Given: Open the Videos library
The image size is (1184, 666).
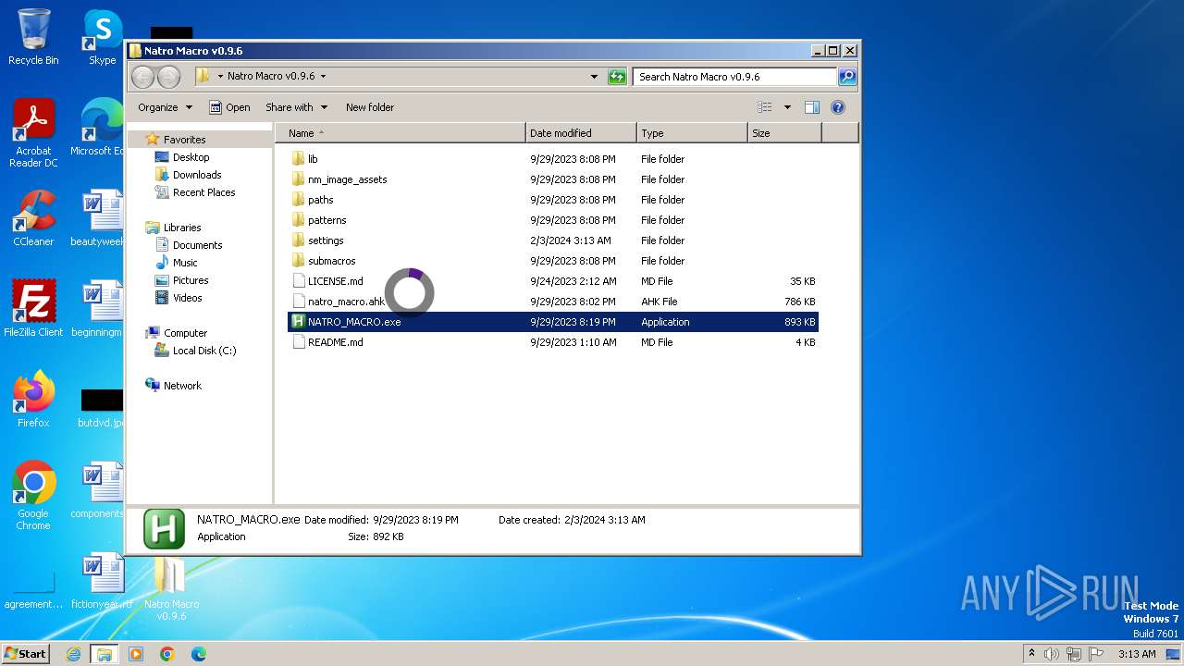Looking at the screenshot, I should click(187, 298).
